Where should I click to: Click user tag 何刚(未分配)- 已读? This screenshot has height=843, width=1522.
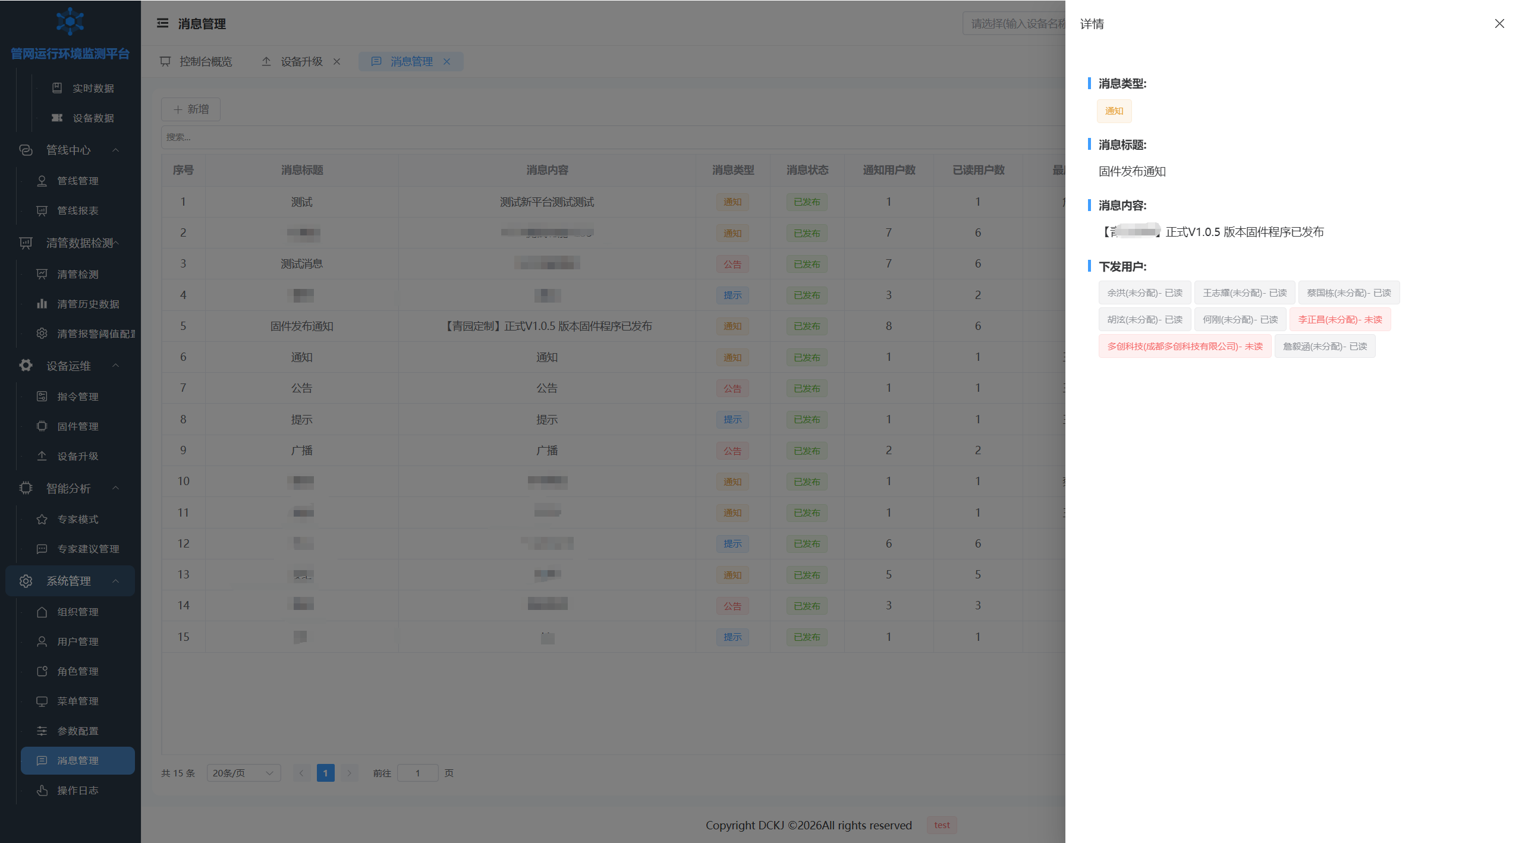tap(1240, 319)
